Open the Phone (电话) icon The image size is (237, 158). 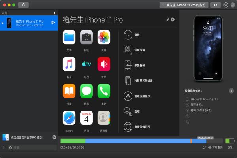(x=103, y=91)
